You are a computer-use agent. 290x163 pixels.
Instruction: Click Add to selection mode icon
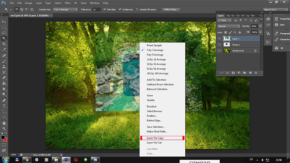(22, 9)
